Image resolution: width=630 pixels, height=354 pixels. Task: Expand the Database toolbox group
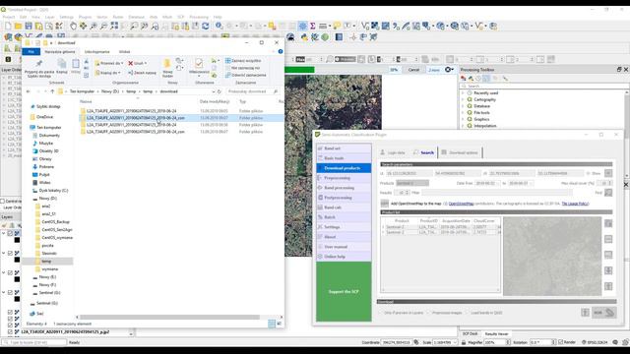click(x=463, y=106)
